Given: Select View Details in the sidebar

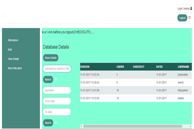Looking at the screenshot, I should [13, 59].
